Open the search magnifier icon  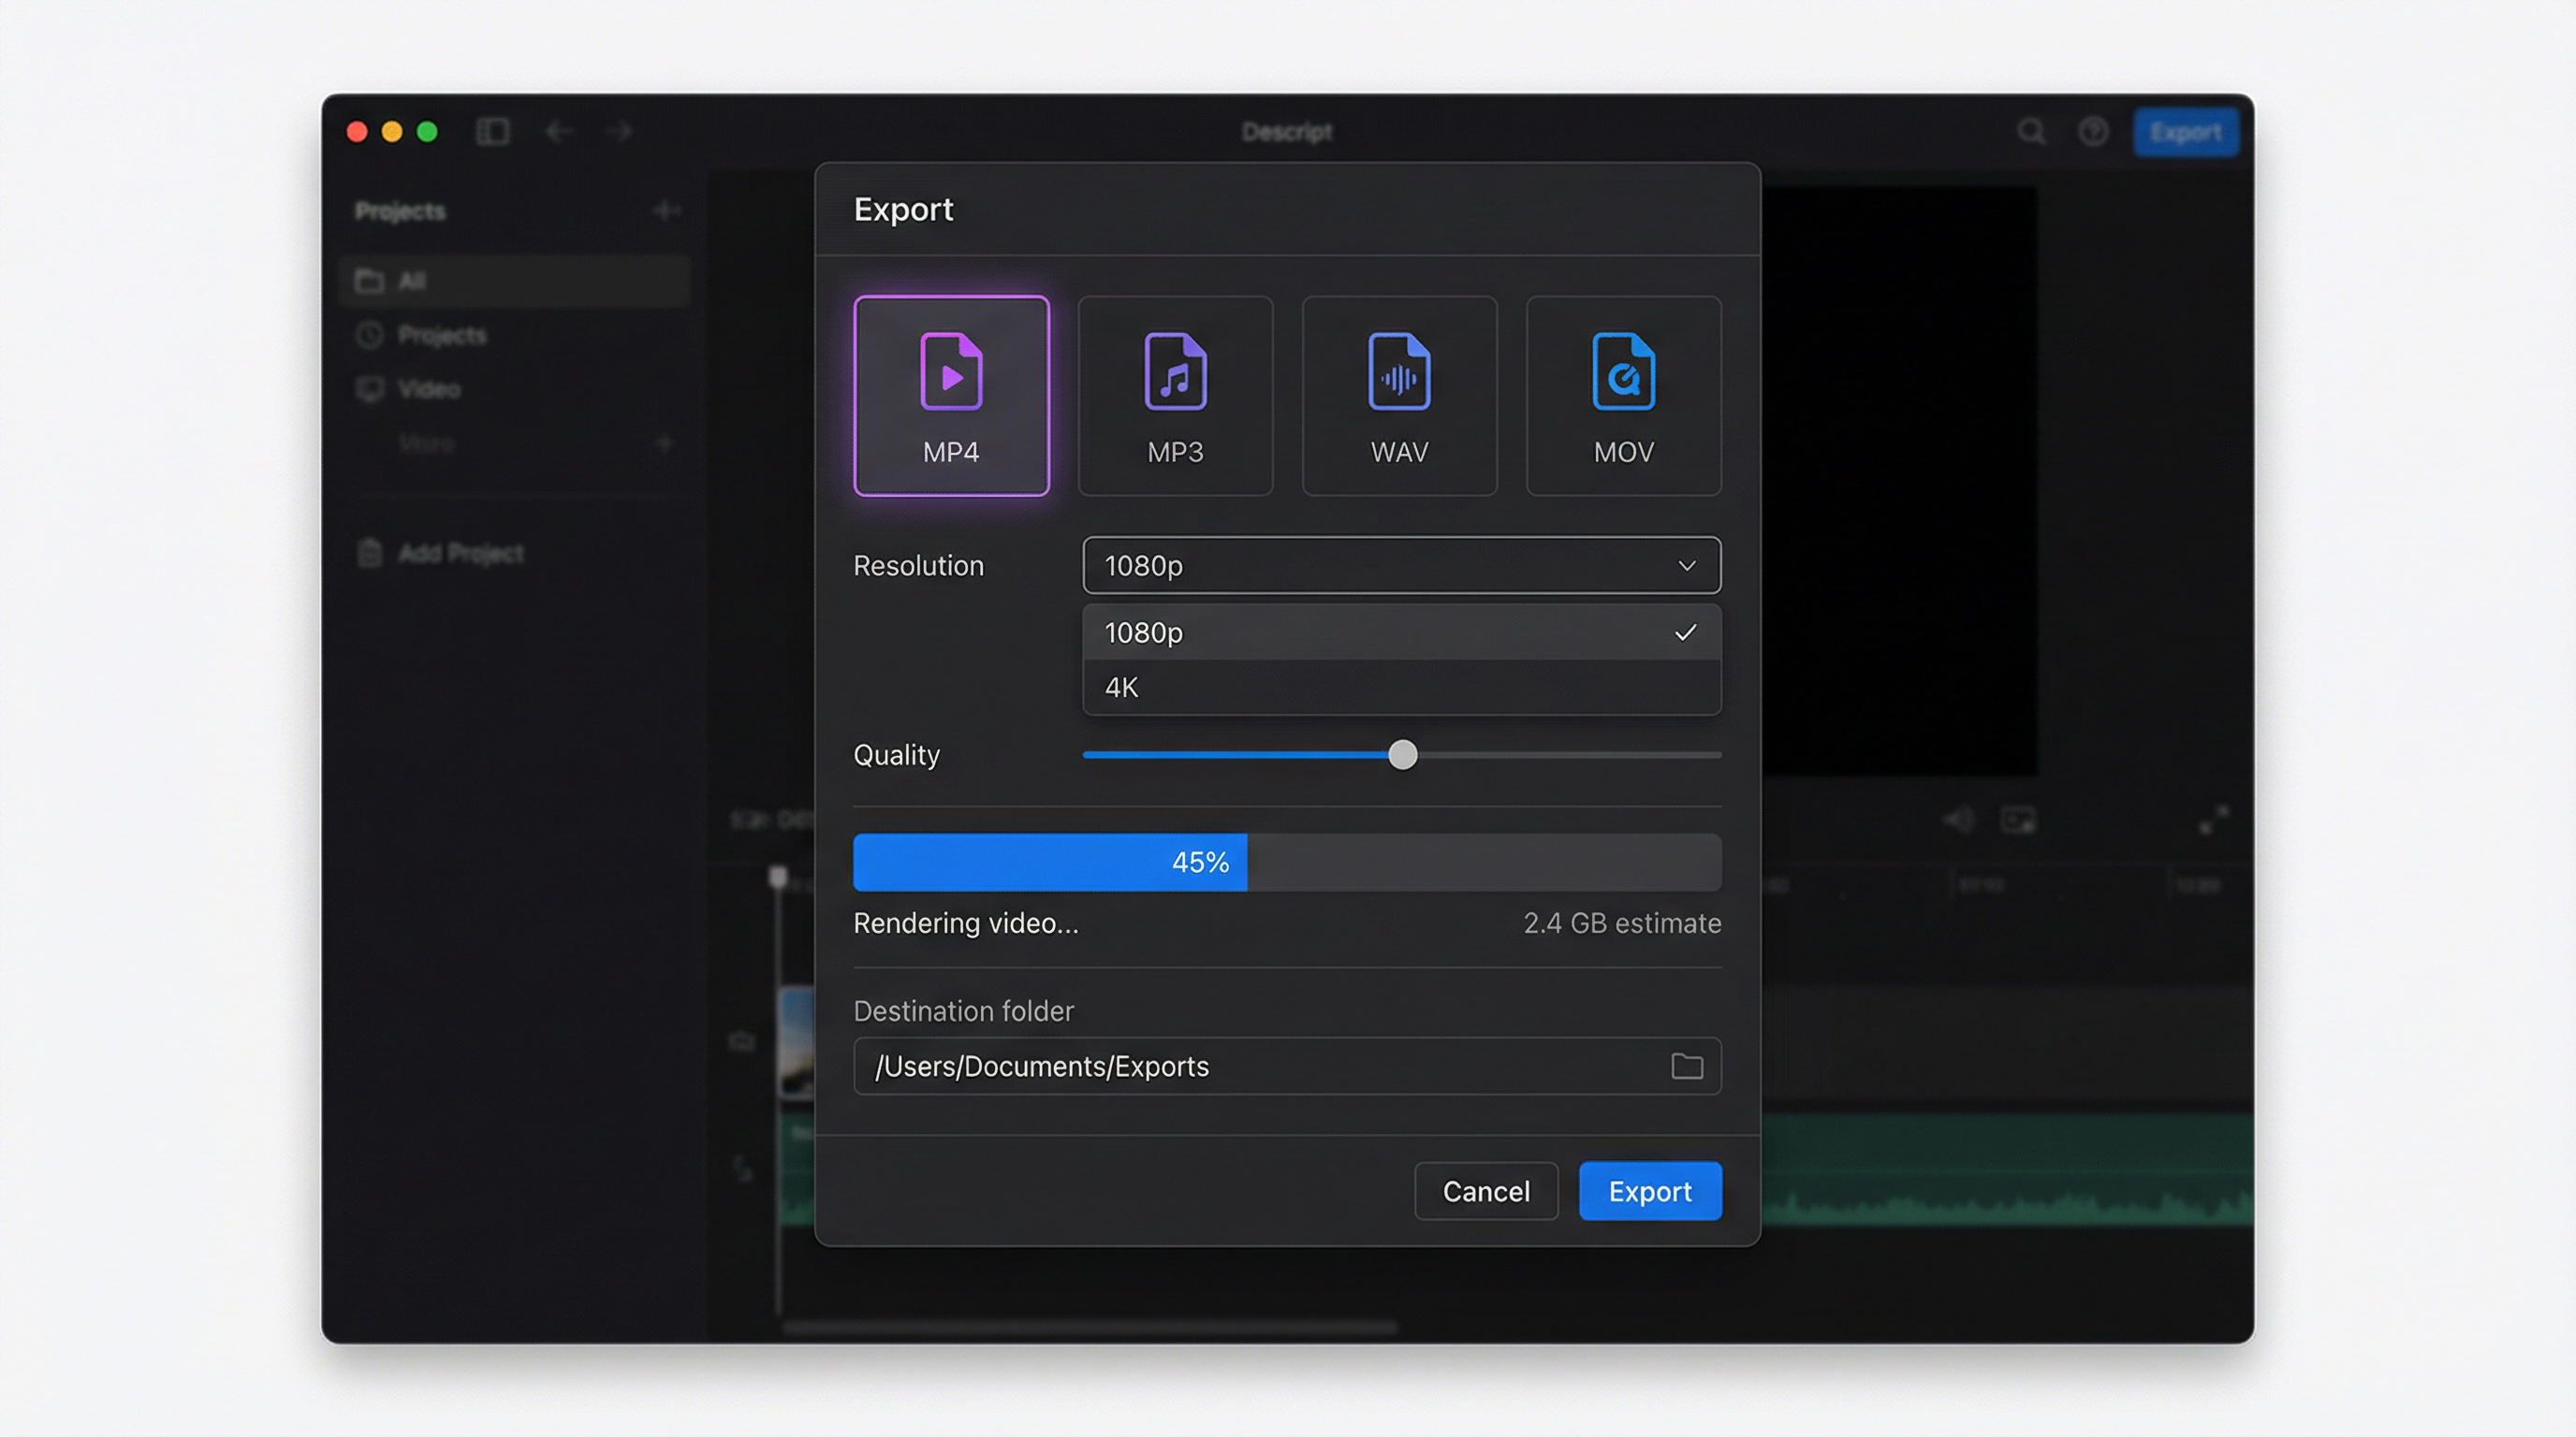click(x=2031, y=132)
